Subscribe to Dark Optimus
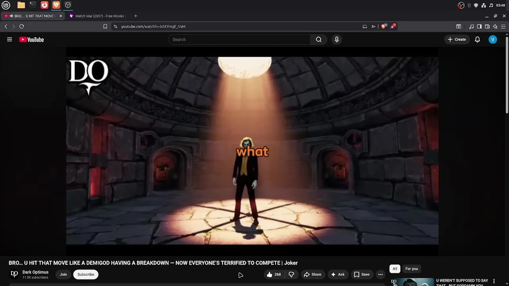Screen dimensions: 509x286 click(x=86, y=274)
